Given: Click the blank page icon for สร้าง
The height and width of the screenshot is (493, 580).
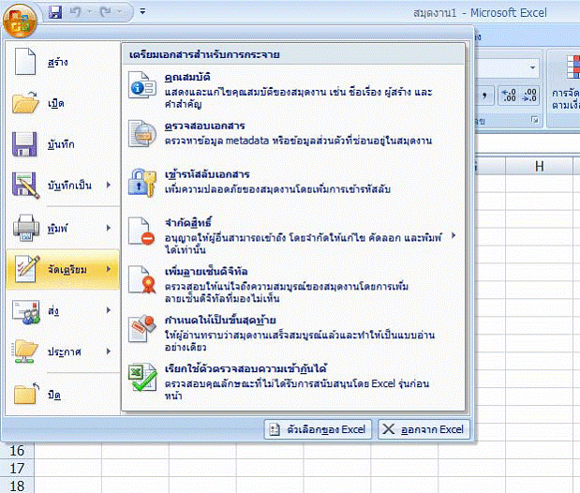Looking at the screenshot, I should (x=25, y=62).
